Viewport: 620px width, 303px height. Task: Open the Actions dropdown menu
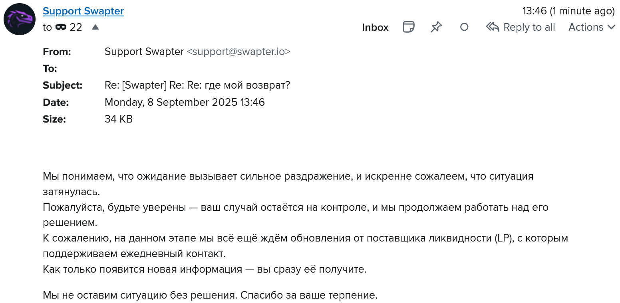point(586,27)
